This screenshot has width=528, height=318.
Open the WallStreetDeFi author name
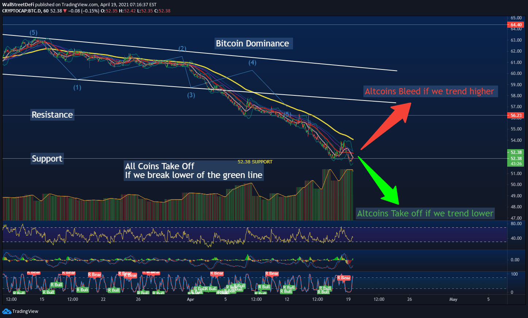coord(18,4)
